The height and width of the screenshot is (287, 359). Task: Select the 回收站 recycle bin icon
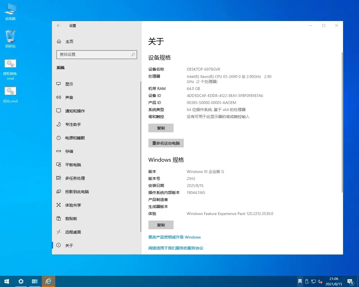(10, 39)
